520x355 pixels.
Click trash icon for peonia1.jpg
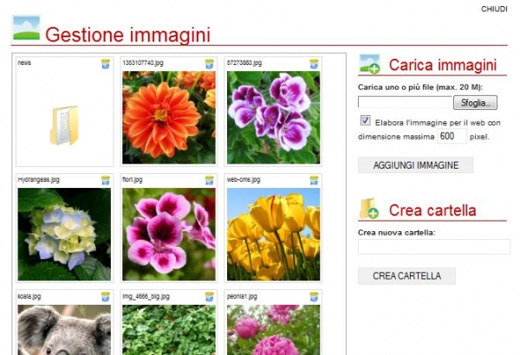pyautogui.click(x=314, y=297)
